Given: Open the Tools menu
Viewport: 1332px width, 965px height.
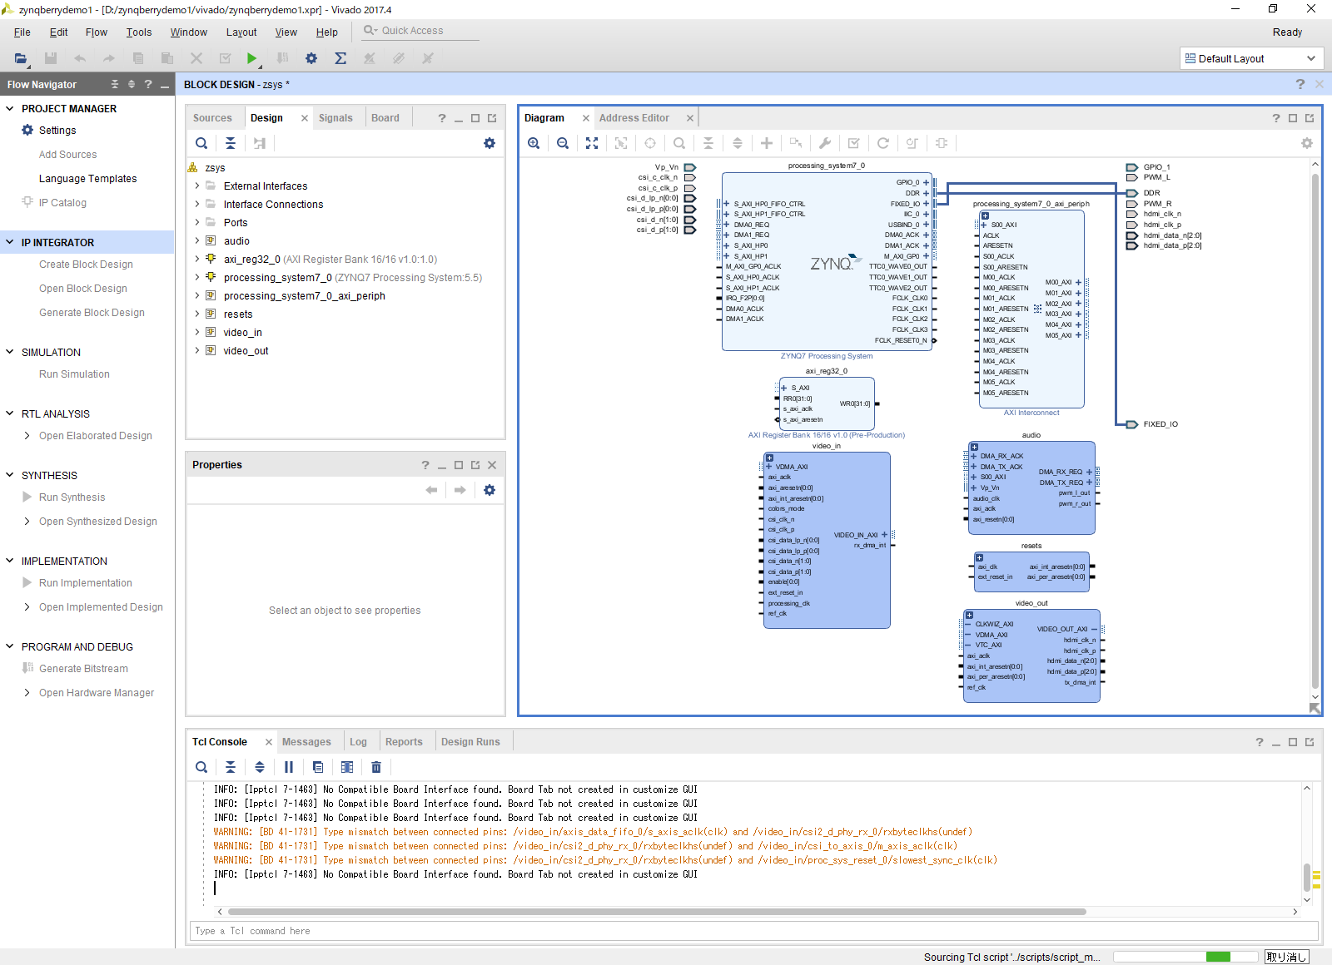Looking at the screenshot, I should [x=139, y=32].
